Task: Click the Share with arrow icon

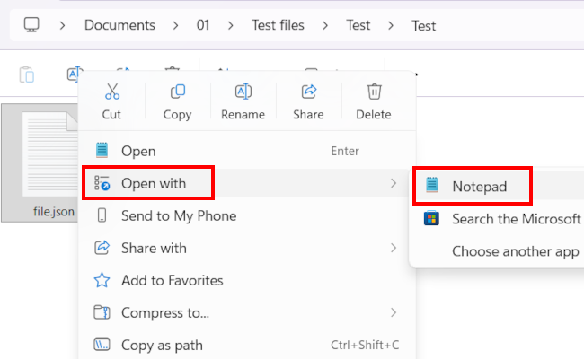Action: click(102, 248)
